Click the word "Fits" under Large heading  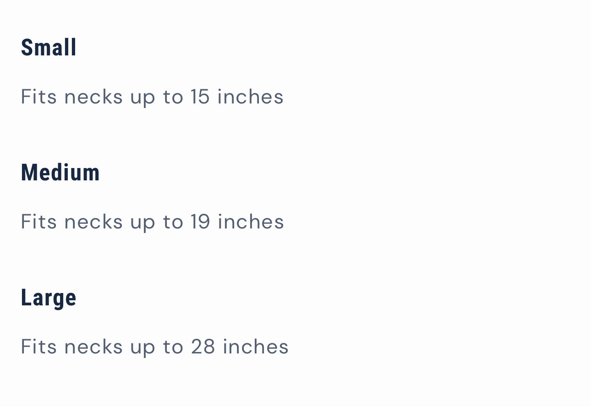coord(38,347)
